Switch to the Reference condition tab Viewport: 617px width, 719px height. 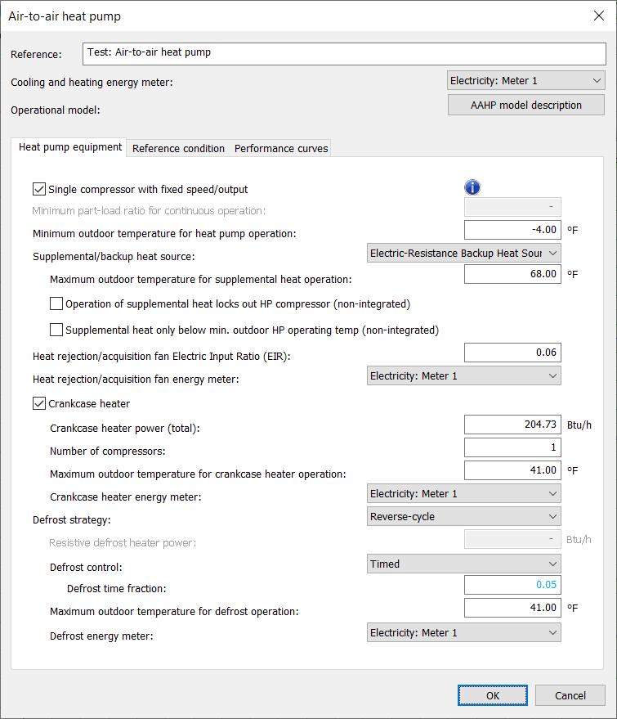point(178,148)
